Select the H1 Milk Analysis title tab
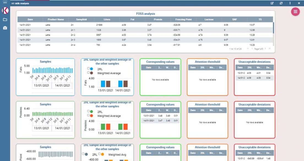The width and height of the screenshot is (304, 161). click(20, 3)
